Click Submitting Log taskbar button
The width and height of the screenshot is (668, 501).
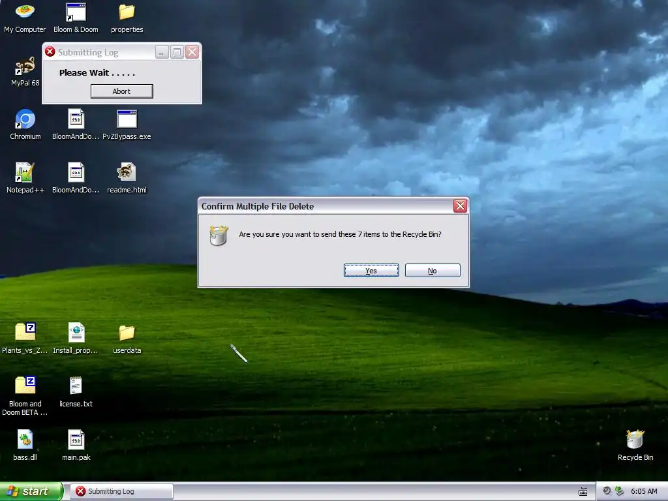click(122, 491)
